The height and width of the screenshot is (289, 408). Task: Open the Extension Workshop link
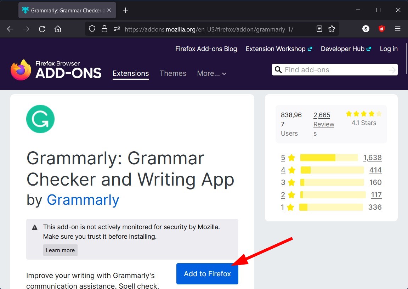tap(279, 49)
